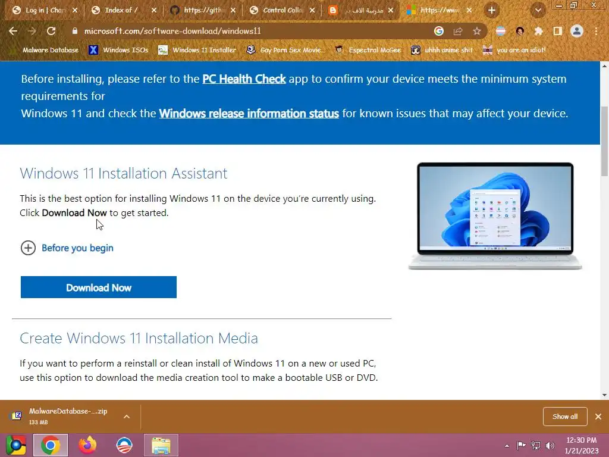Open the Obama logo taskbar app
Screen dimensions: 609x457
124,445
